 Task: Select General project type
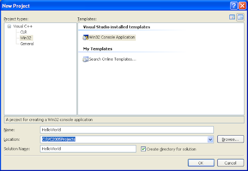tap(27, 44)
